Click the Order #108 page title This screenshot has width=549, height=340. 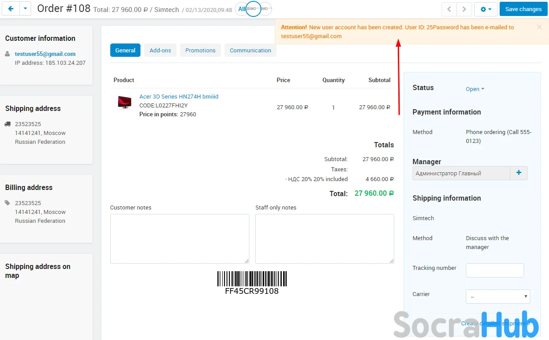64,8
